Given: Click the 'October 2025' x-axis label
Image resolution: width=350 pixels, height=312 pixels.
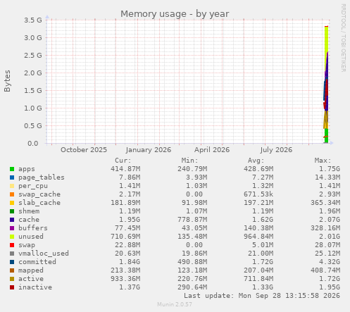Looking at the screenshot, I should [84, 150].
